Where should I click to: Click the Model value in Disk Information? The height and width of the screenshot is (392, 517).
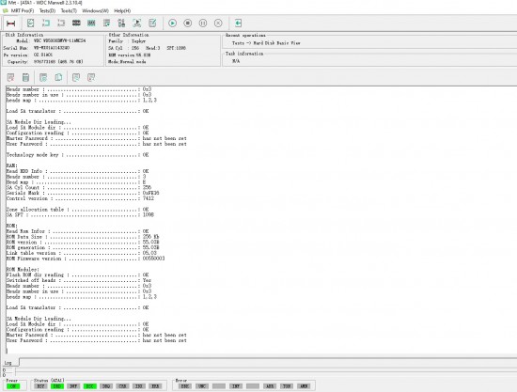point(59,40)
